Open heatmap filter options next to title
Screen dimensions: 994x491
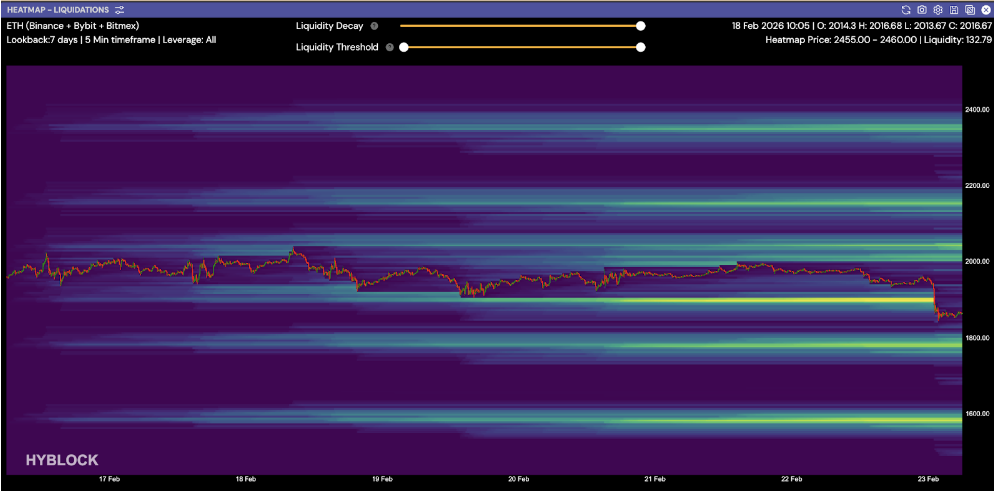[120, 10]
